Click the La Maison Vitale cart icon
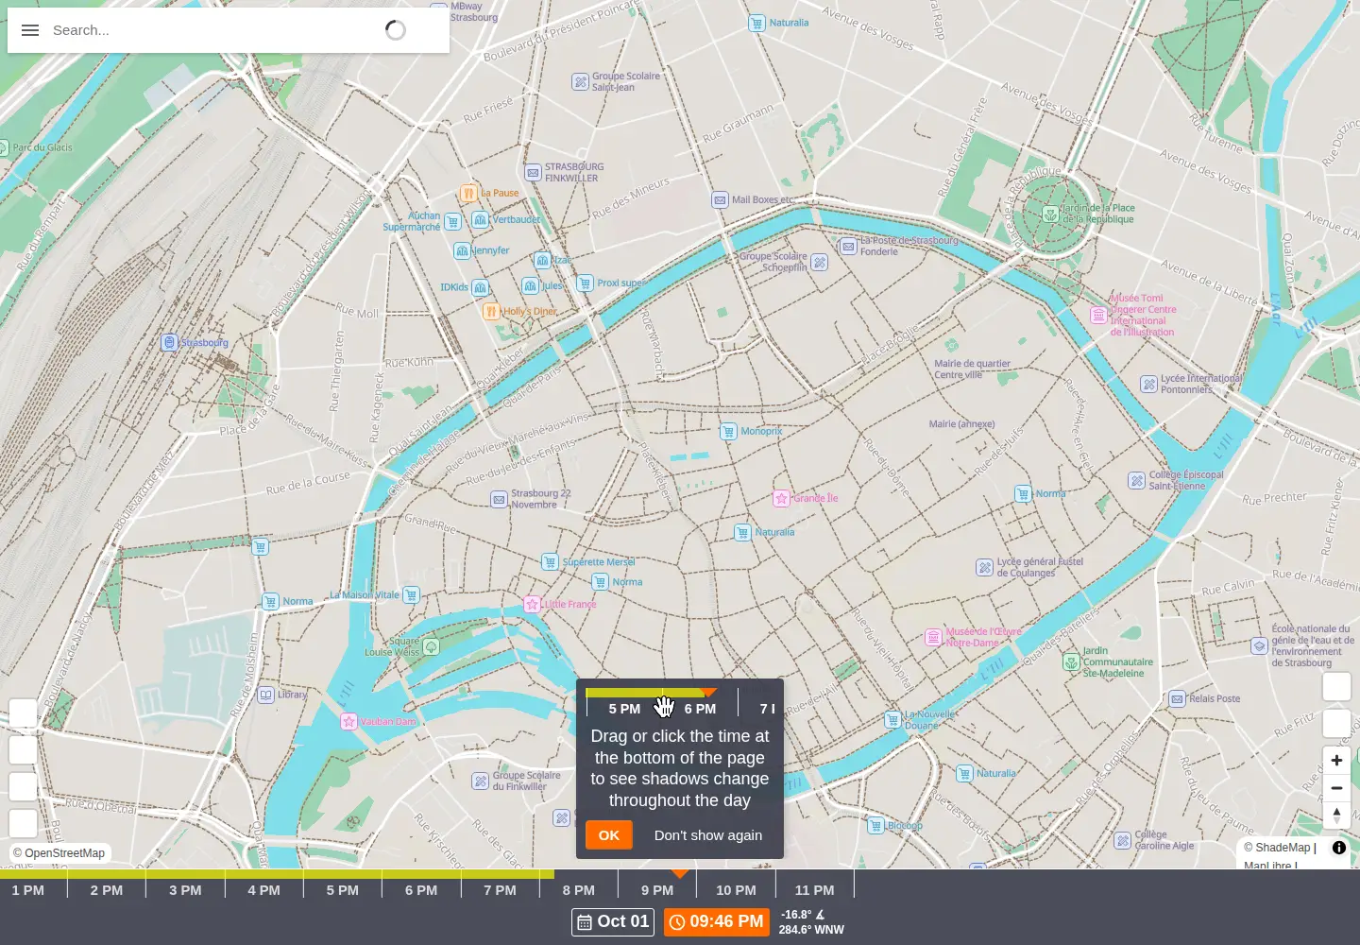The width and height of the screenshot is (1360, 945). point(411,594)
